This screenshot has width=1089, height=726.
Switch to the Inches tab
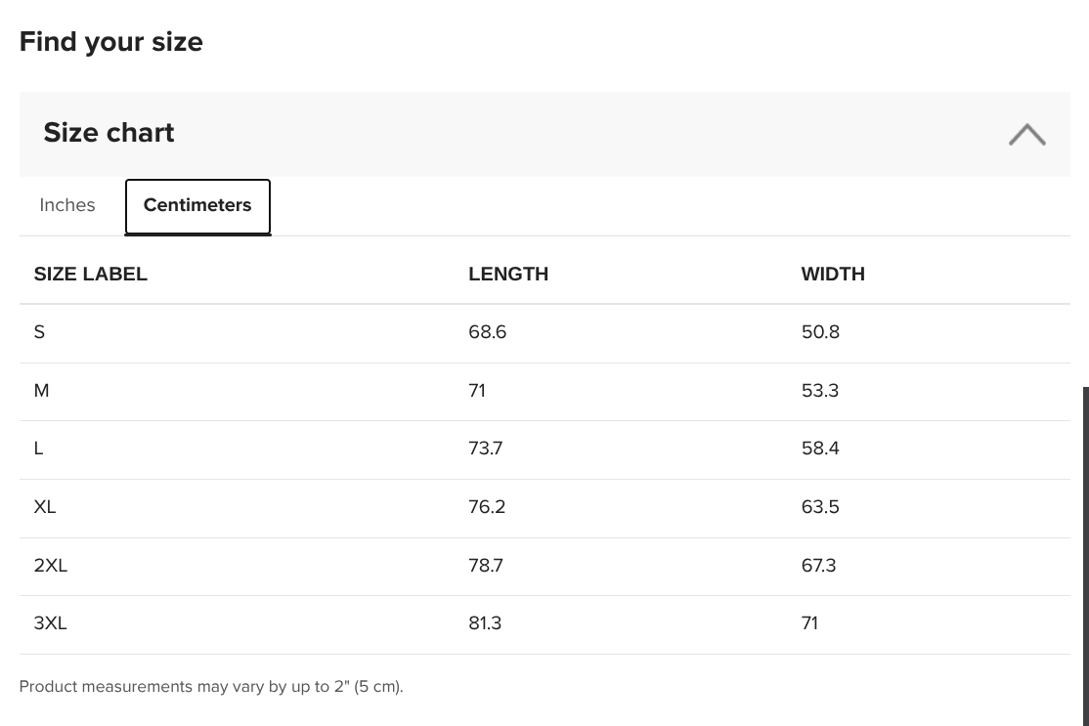pyautogui.click(x=67, y=205)
